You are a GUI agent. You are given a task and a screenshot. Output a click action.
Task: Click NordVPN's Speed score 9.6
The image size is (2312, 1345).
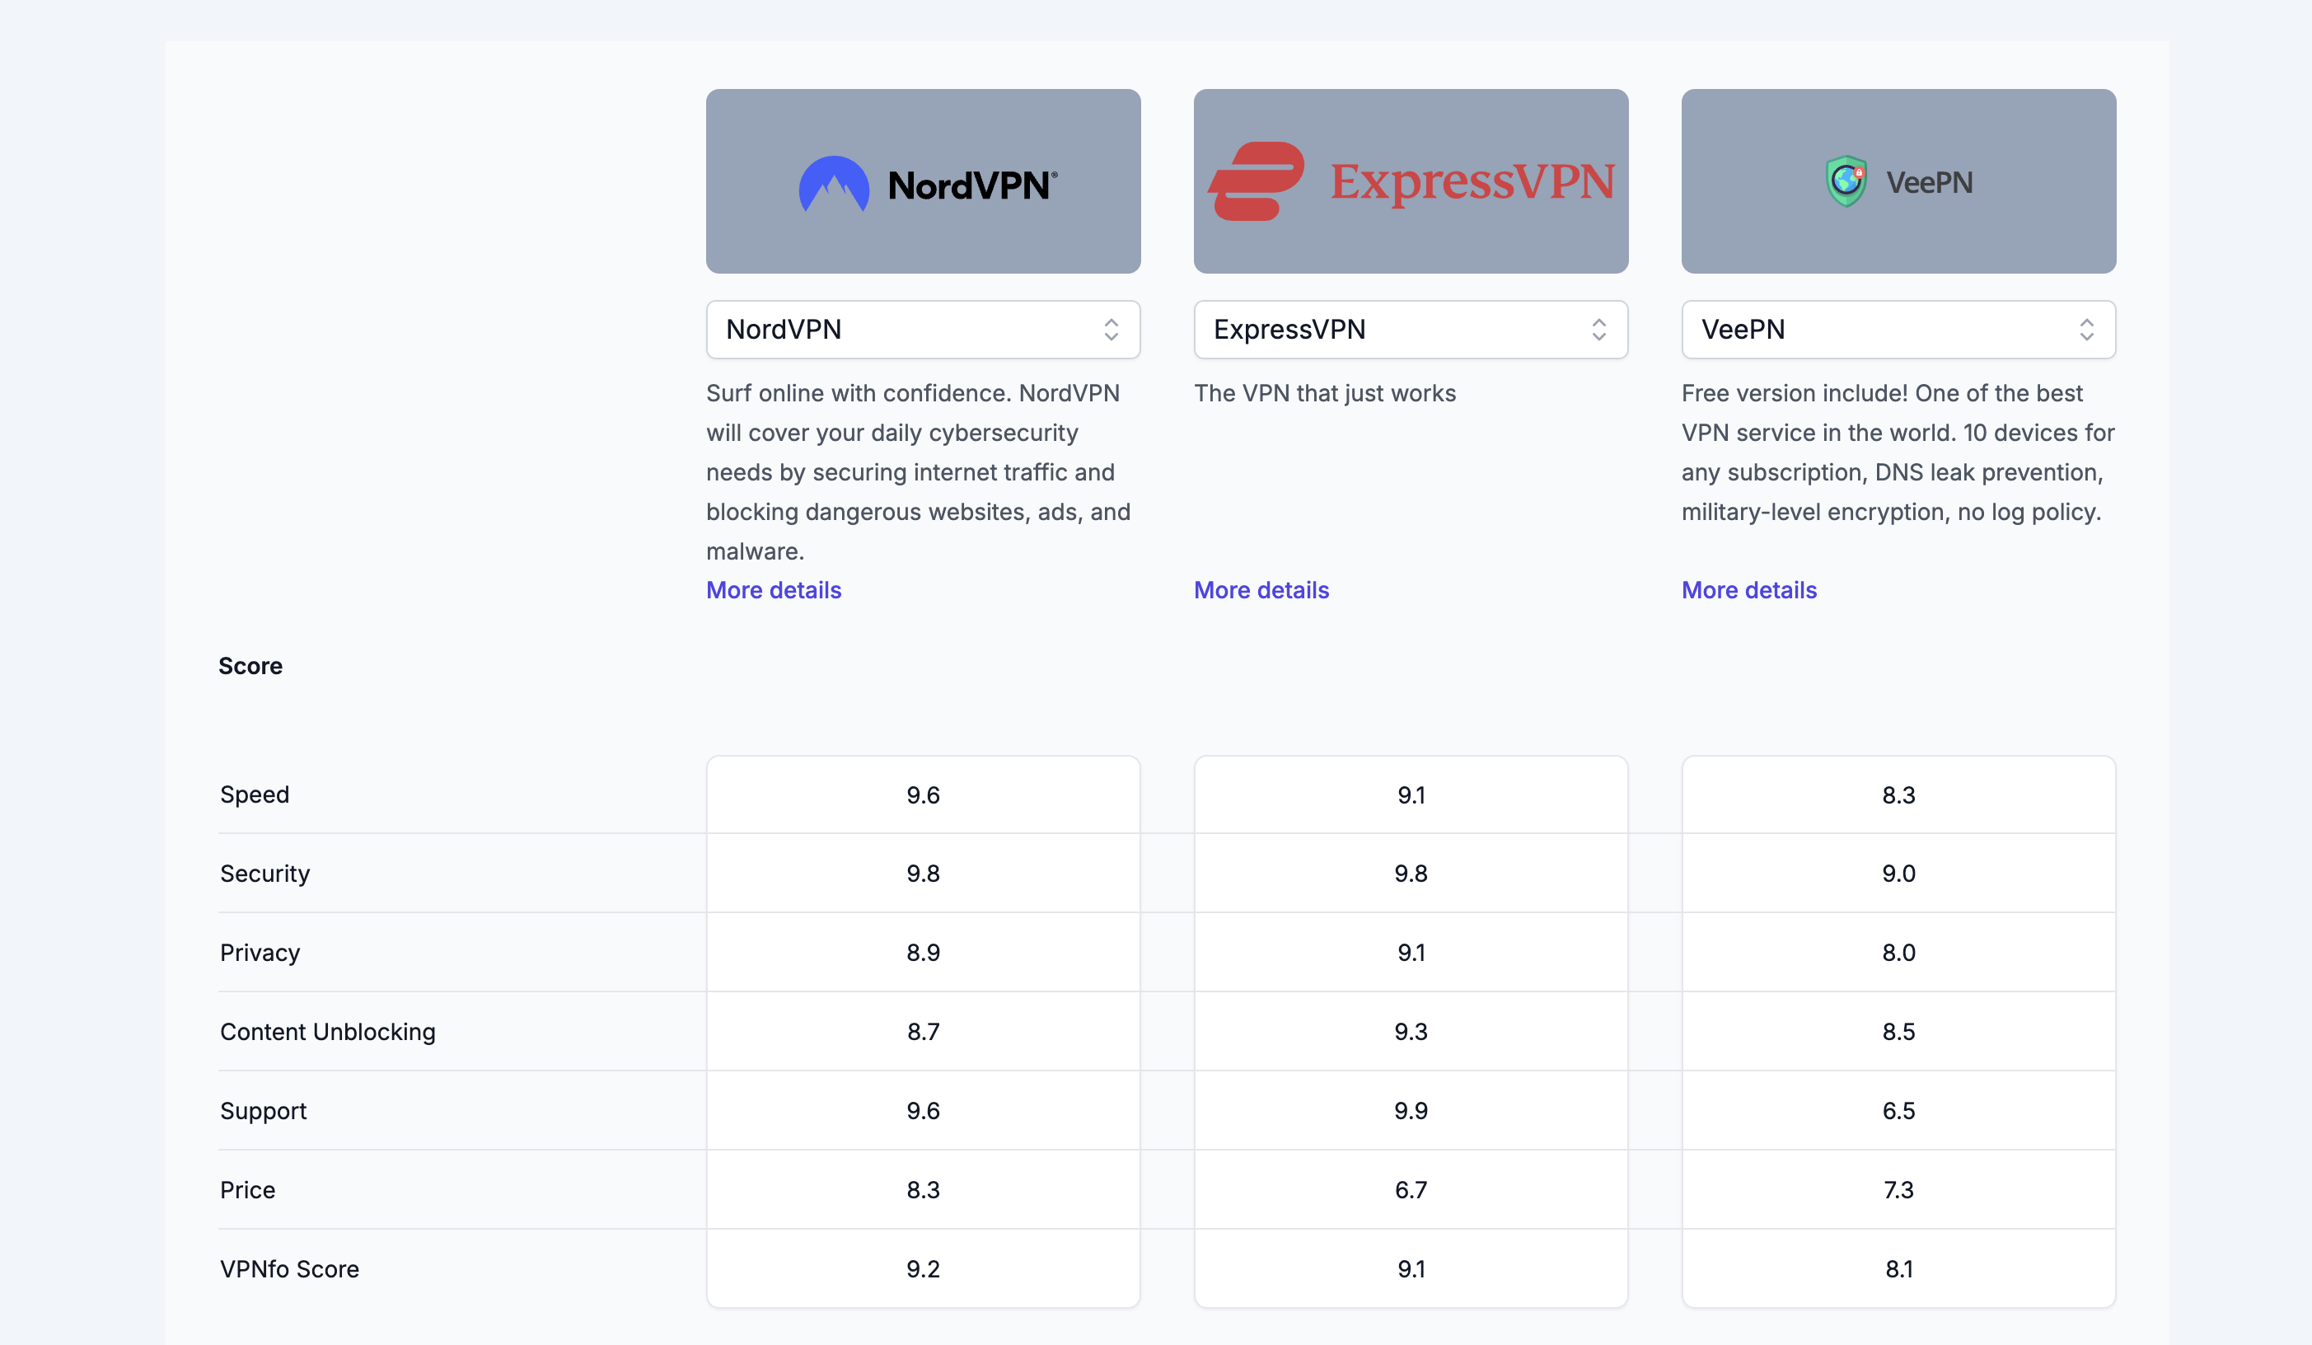point(923,794)
